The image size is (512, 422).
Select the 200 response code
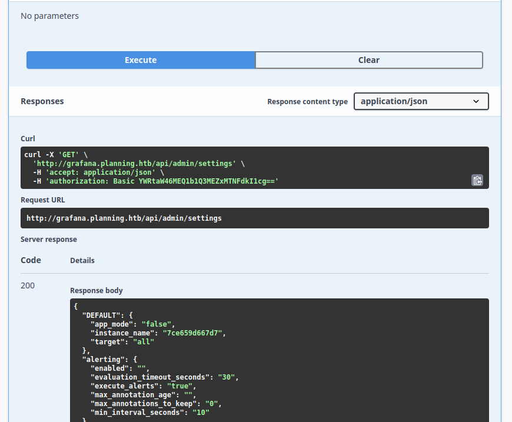click(28, 285)
